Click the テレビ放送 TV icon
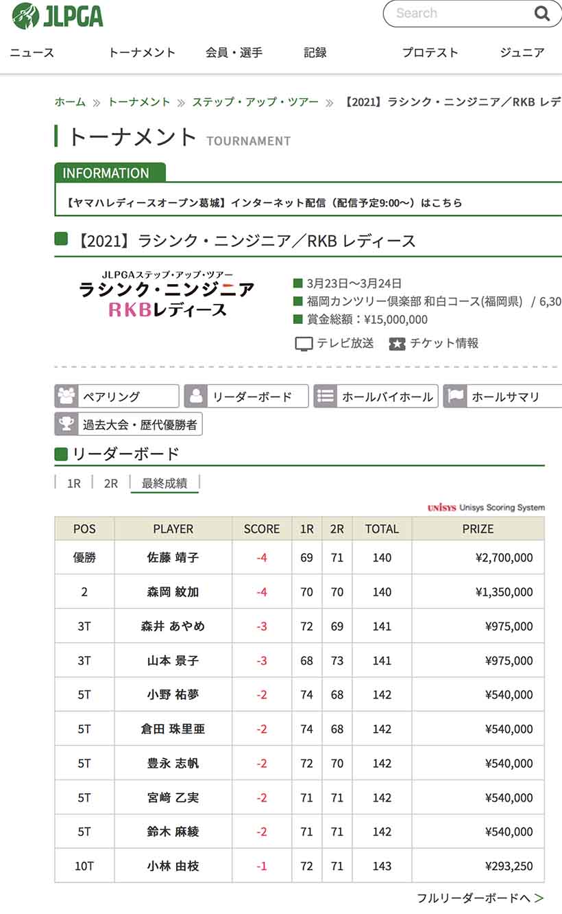Screen dimensions: 562x914 coord(304,344)
